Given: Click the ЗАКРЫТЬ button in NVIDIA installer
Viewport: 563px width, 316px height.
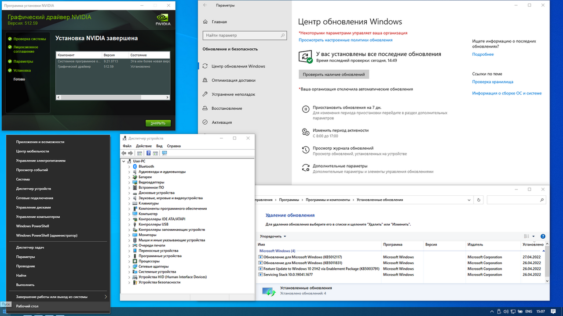Looking at the screenshot, I should tap(158, 123).
